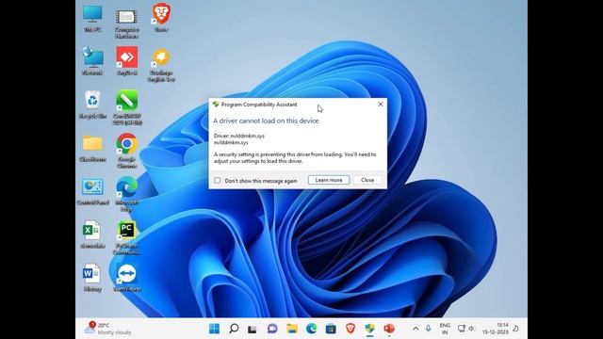Open the film-strip icon on desktop
The width and height of the screenshot is (603, 339).
click(127, 24)
